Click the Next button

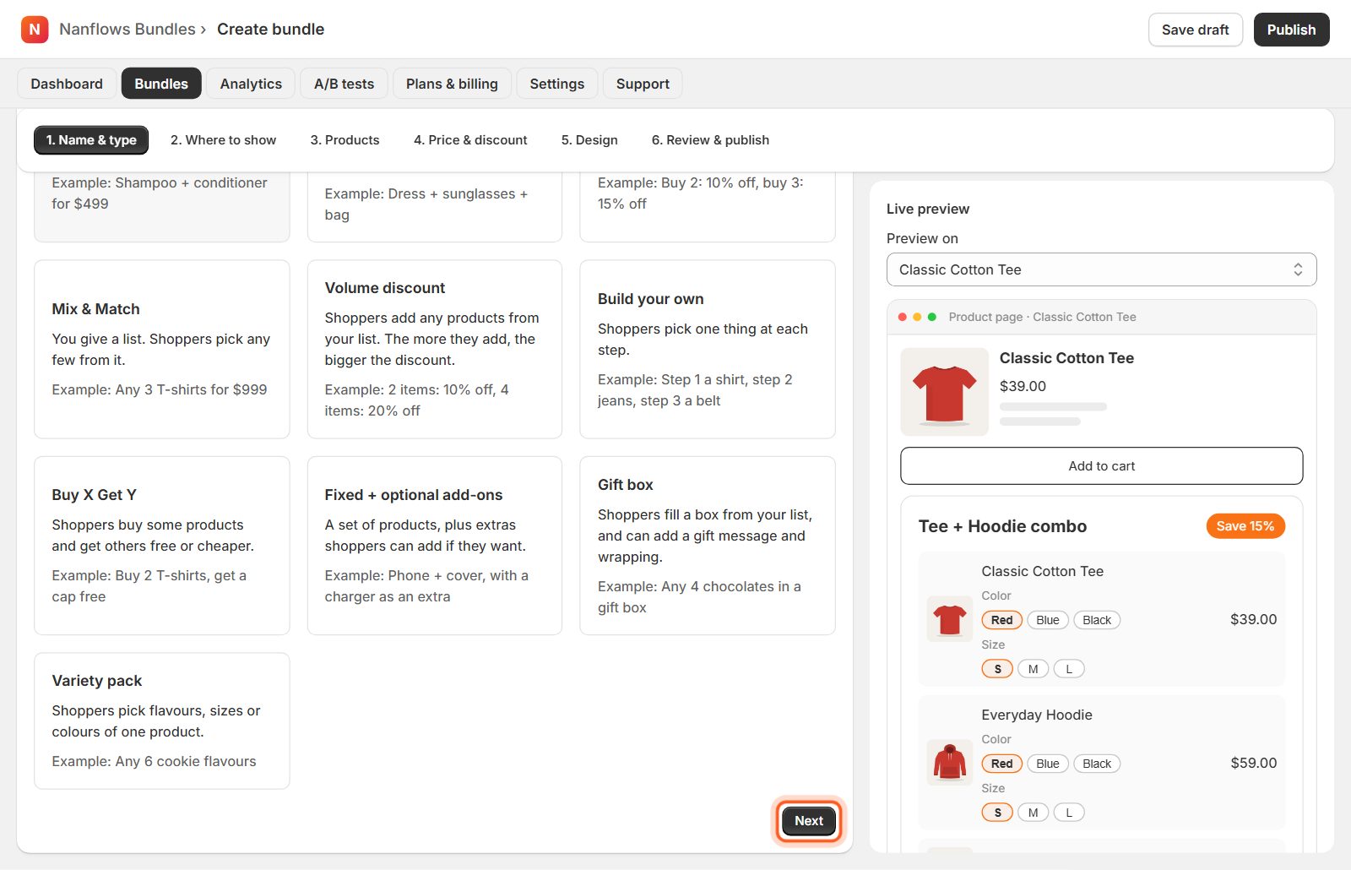809,821
